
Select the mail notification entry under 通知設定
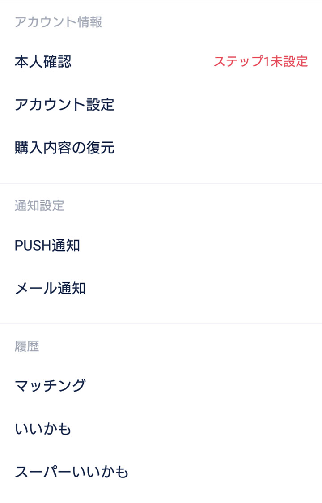click(161, 288)
